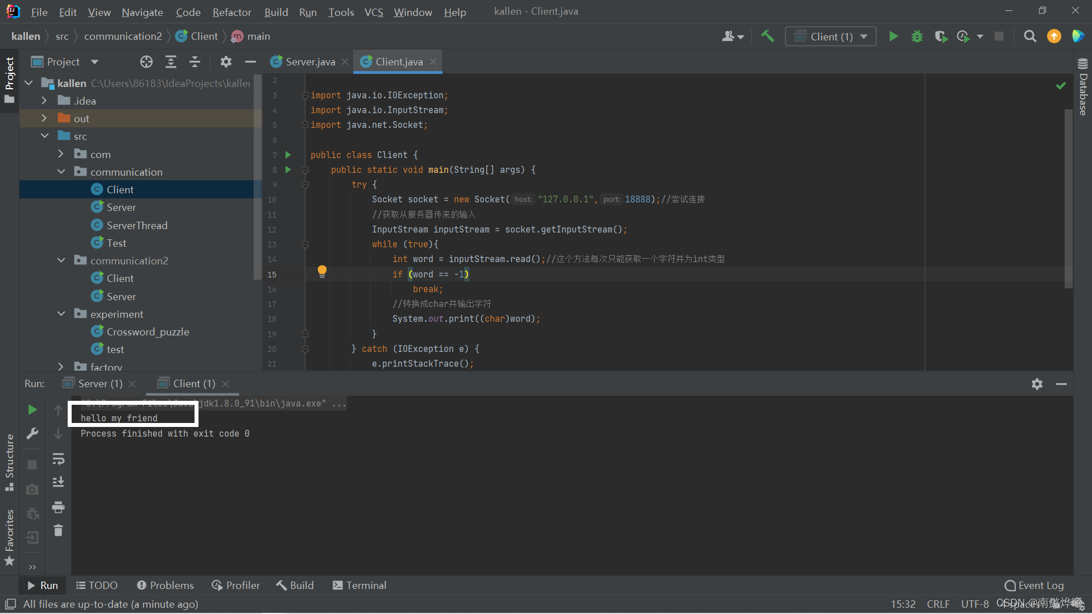The height and width of the screenshot is (614, 1092).
Task: Start debugging with the bug icon
Action: [917, 36]
